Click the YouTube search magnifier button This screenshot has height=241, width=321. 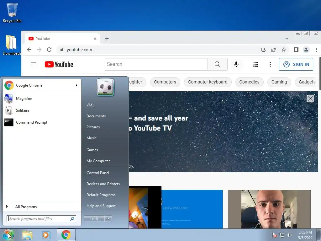[x=218, y=64]
